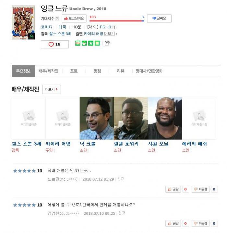Open director link 찰스 스톤 3세 in info line
The image size is (227, 233).
click(60, 34)
